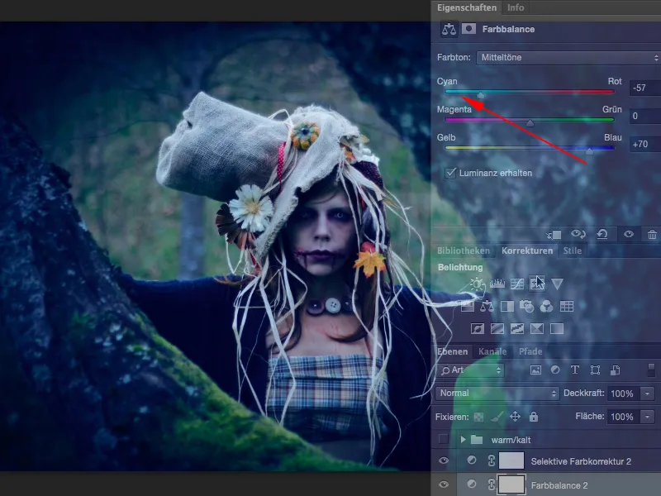Click the Gelb-Blau slider handle

589,151
